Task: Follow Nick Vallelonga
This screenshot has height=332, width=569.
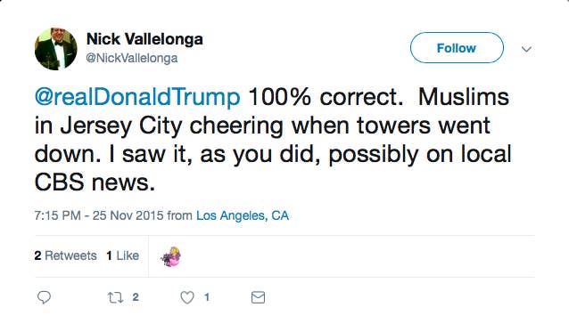Action: click(457, 48)
